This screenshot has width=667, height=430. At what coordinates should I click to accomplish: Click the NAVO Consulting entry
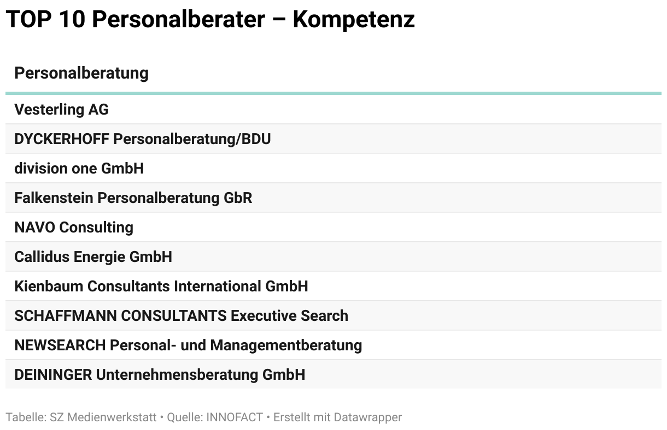(74, 228)
